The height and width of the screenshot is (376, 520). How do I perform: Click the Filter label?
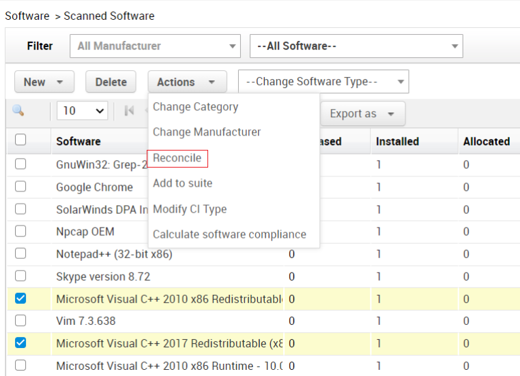pyautogui.click(x=40, y=46)
